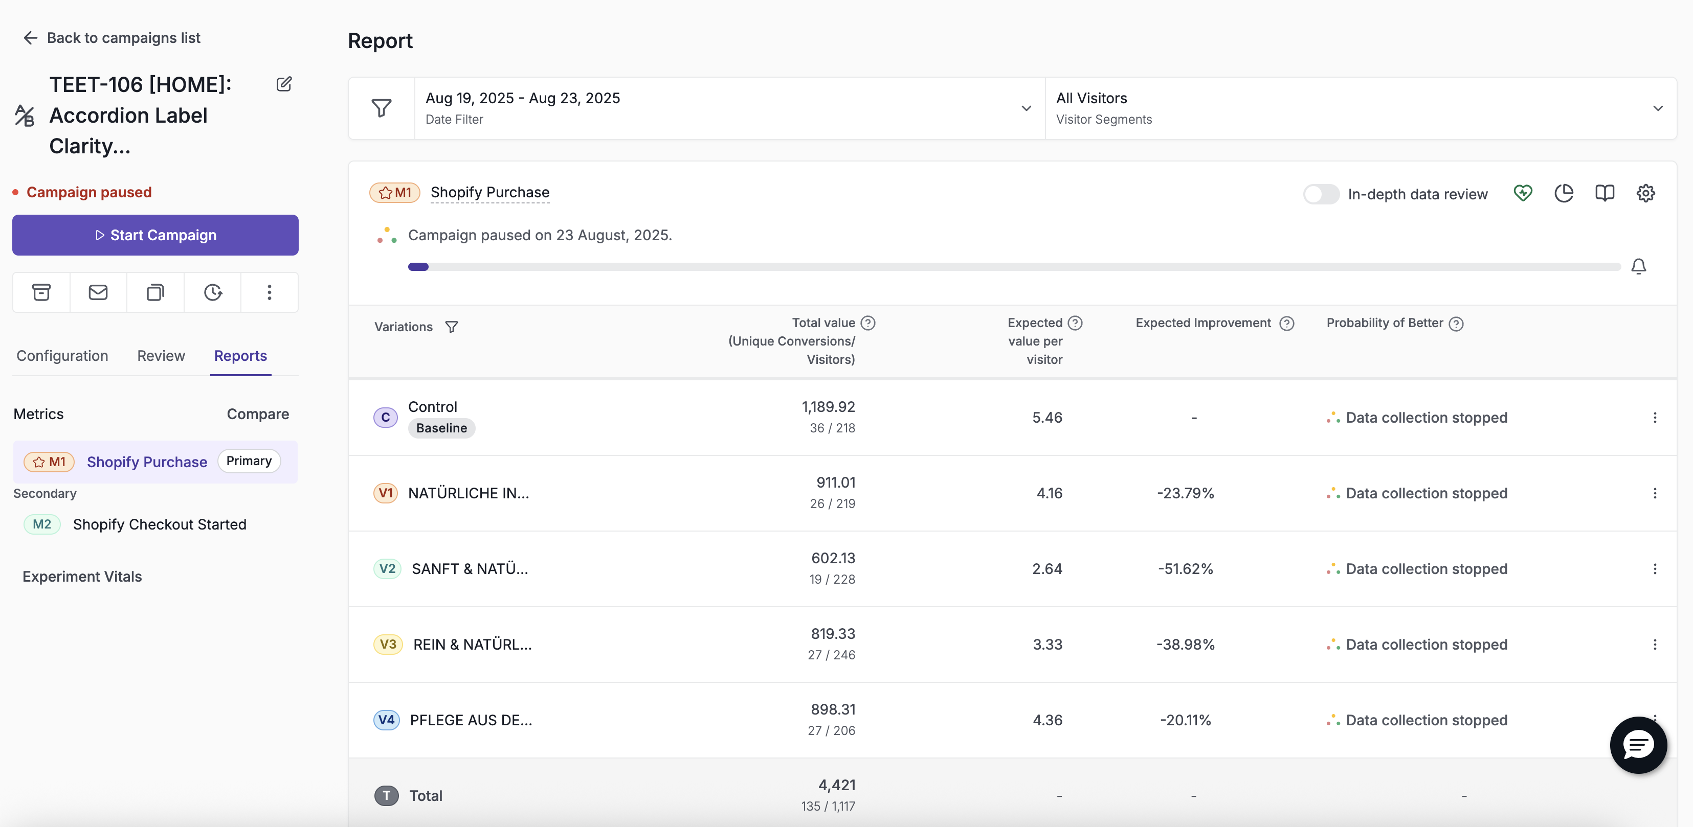The width and height of the screenshot is (1693, 827).
Task: Switch to the Configuration tab
Action: pos(62,355)
